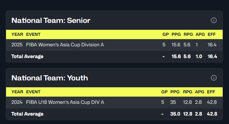The image size is (229, 124).
Task: Click the National Team: Youth heading
Action: (x=49, y=78)
